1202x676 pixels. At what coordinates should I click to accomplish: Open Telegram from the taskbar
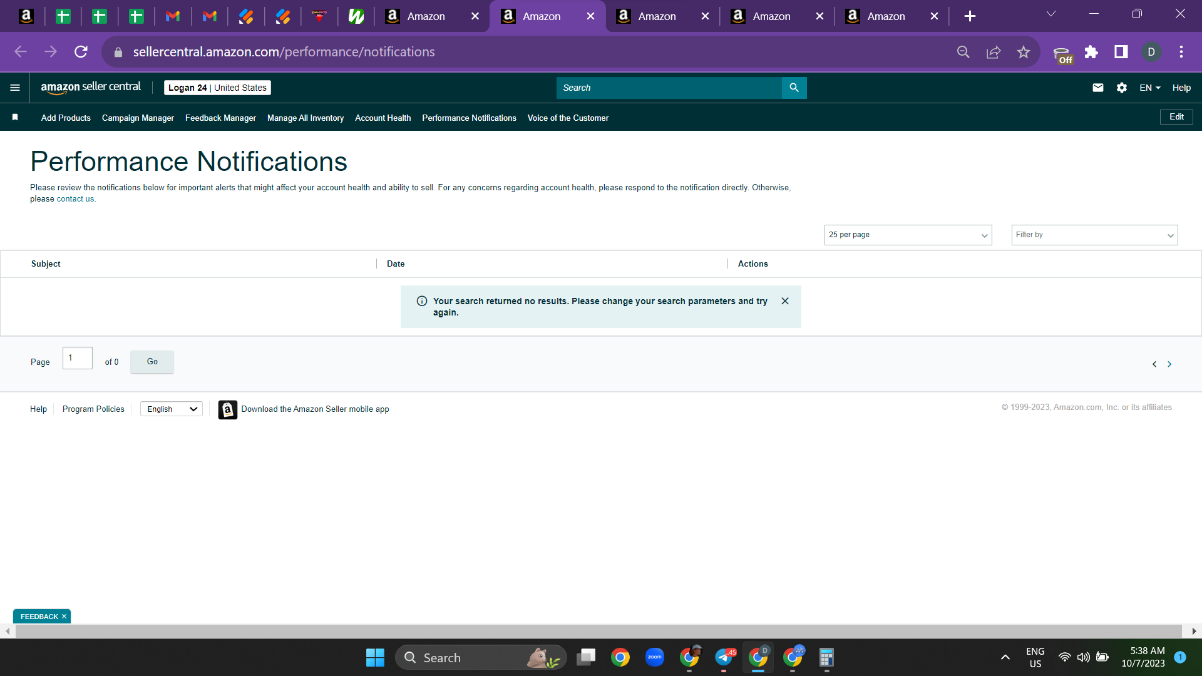click(724, 657)
